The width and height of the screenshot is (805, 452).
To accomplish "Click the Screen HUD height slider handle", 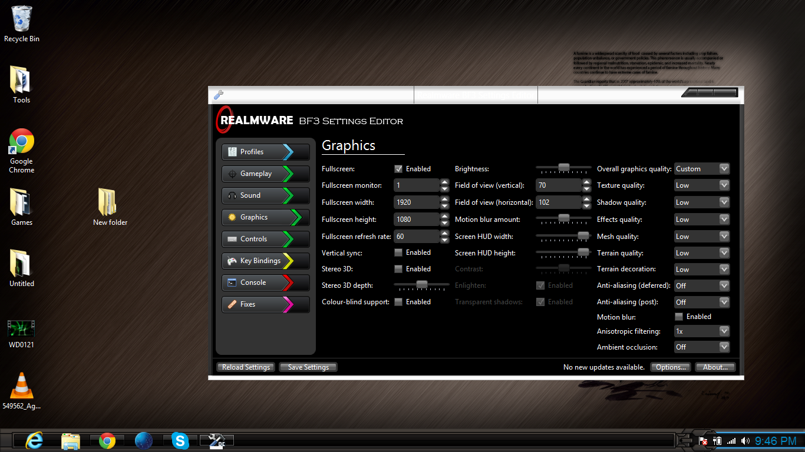I will [583, 251].
